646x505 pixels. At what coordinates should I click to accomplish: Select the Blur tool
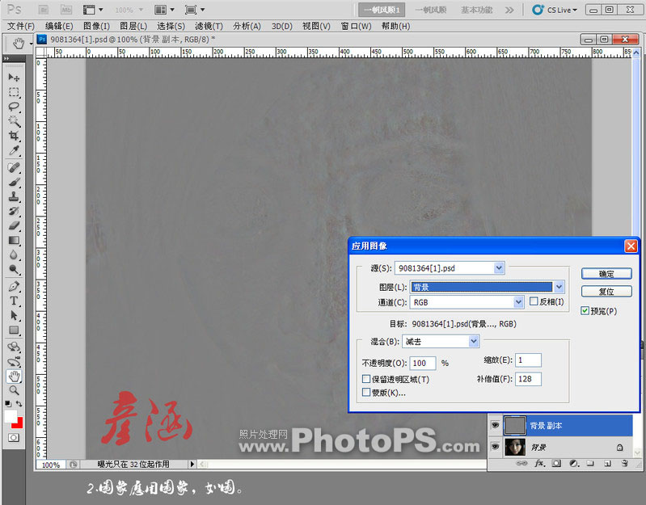(14, 255)
